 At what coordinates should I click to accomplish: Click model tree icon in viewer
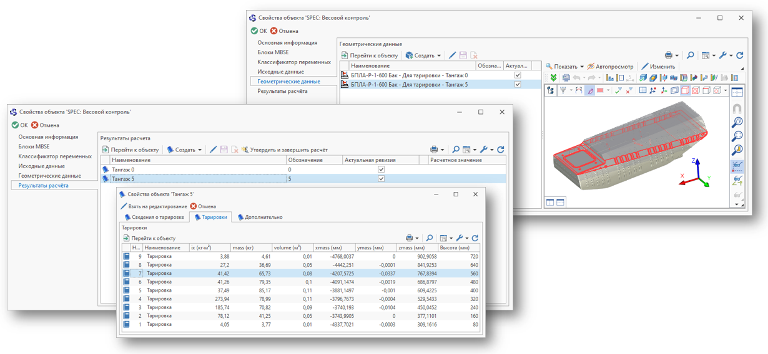(551, 90)
